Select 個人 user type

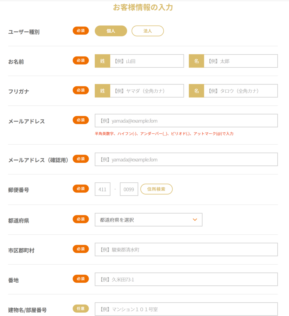pyautogui.click(x=111, y=31)
